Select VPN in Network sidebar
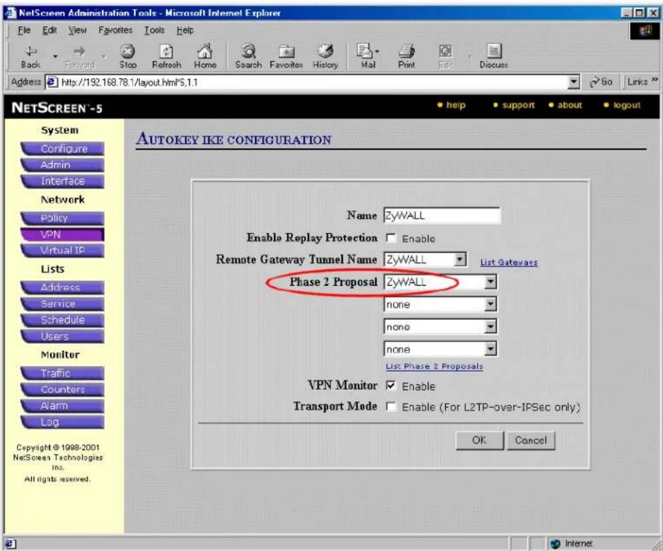This screenshot has width=663, height=551. click(62, 234)
